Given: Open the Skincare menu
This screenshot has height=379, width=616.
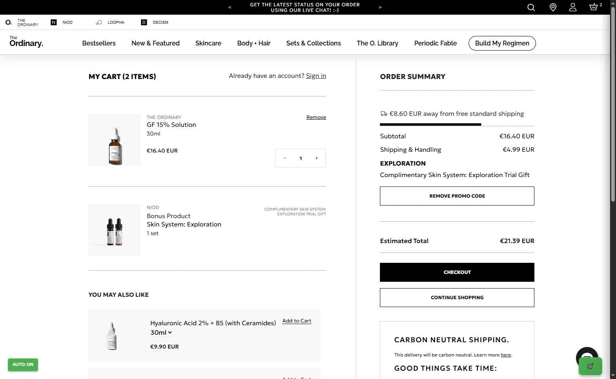Looking at the screenshot, I should (208, 43).
